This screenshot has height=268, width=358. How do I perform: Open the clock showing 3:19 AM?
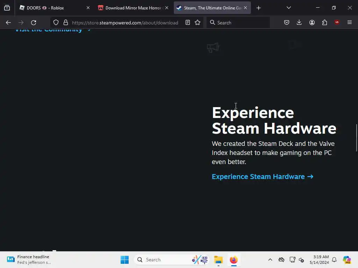coord(319,260)
